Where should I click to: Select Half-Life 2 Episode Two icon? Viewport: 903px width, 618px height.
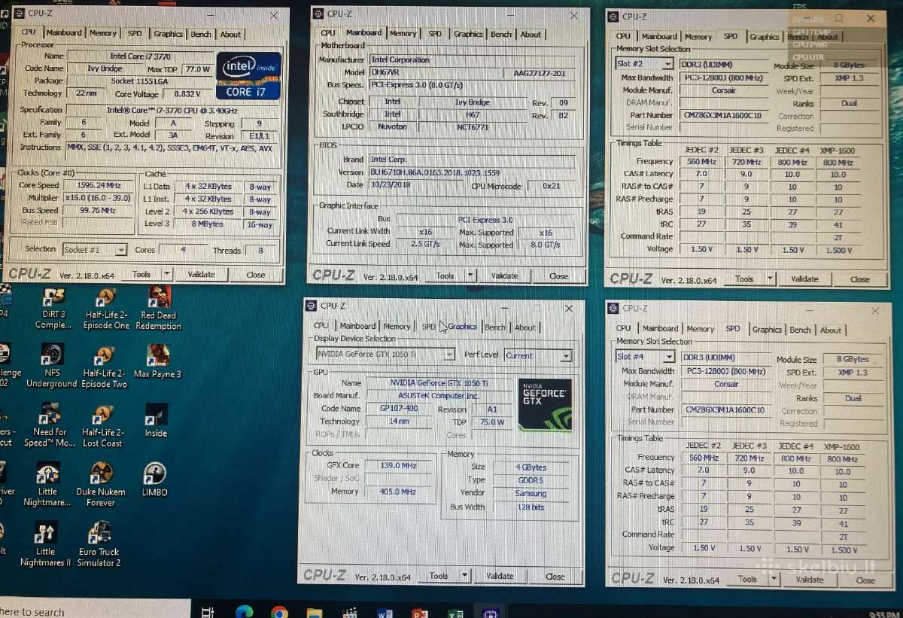coord(105,366)
